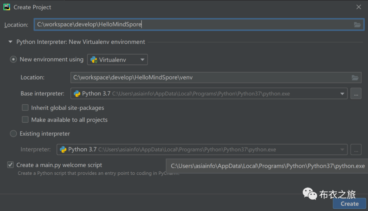Click 'Create a Python script that provides' description
Screen dimensions: 368x211
pyautogui.click(x=98, y=173)
